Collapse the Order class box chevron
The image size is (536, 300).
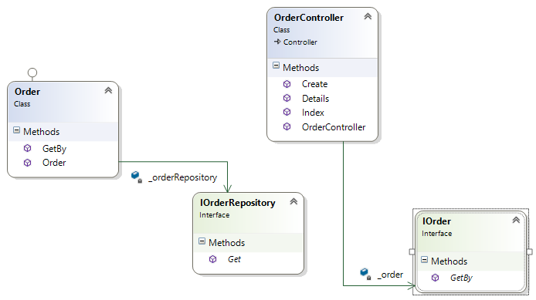tap(108, 90)
